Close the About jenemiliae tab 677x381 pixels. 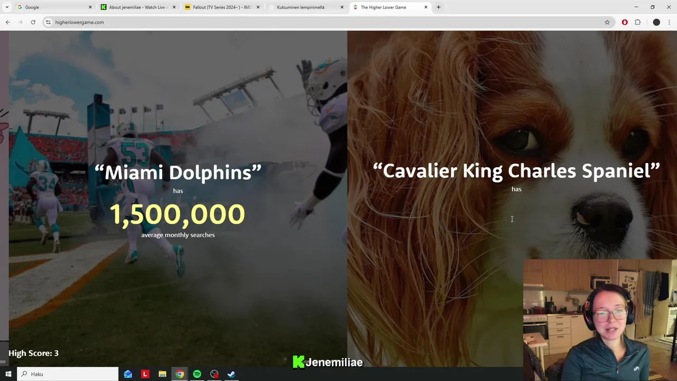pyautogui.click(x=174, y=7)
